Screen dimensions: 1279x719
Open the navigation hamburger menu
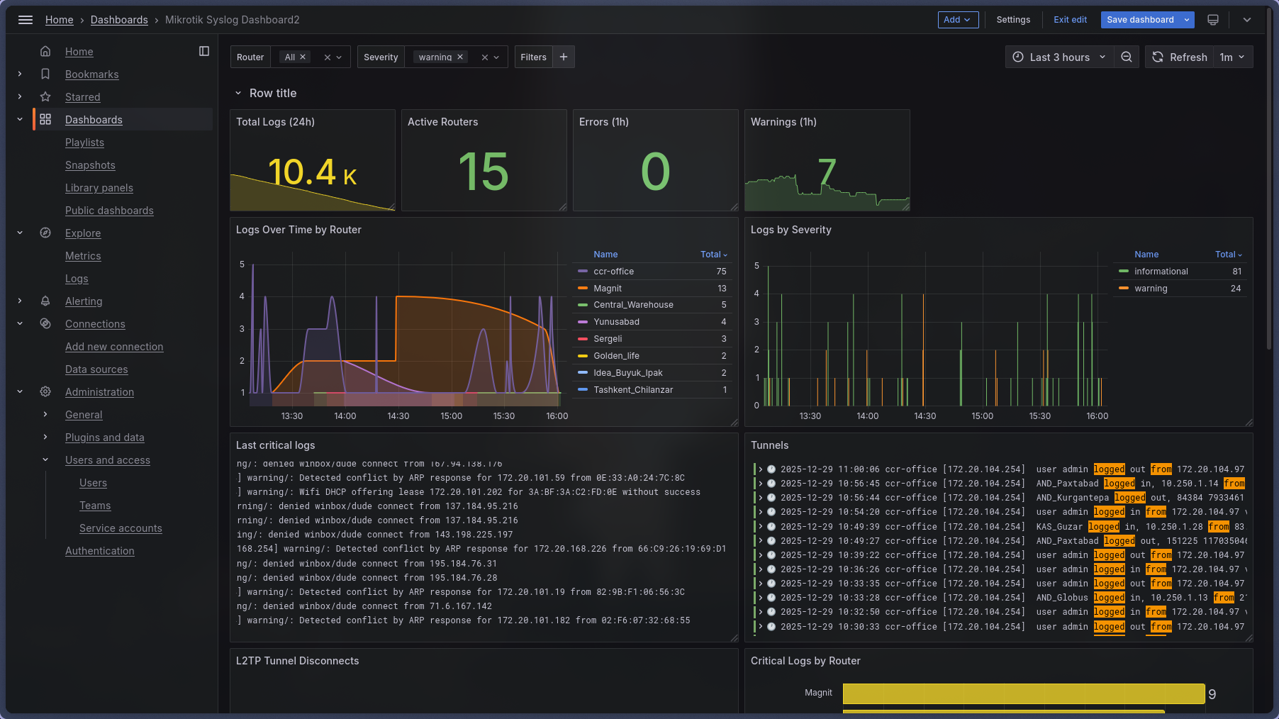26,20
